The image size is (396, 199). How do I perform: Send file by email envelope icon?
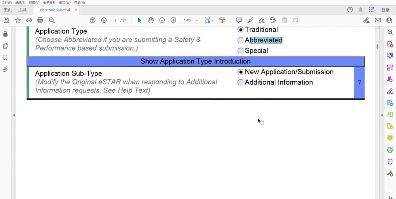(378, 20)
